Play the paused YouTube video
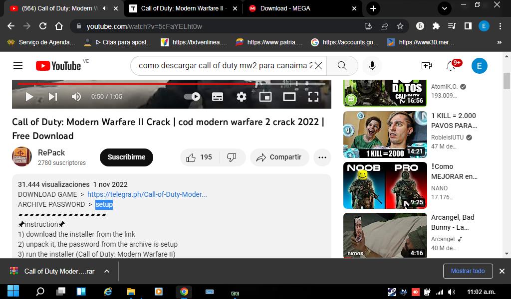This screenshot has height=299, width=511. pyautogui.click(x=29, y=97)
